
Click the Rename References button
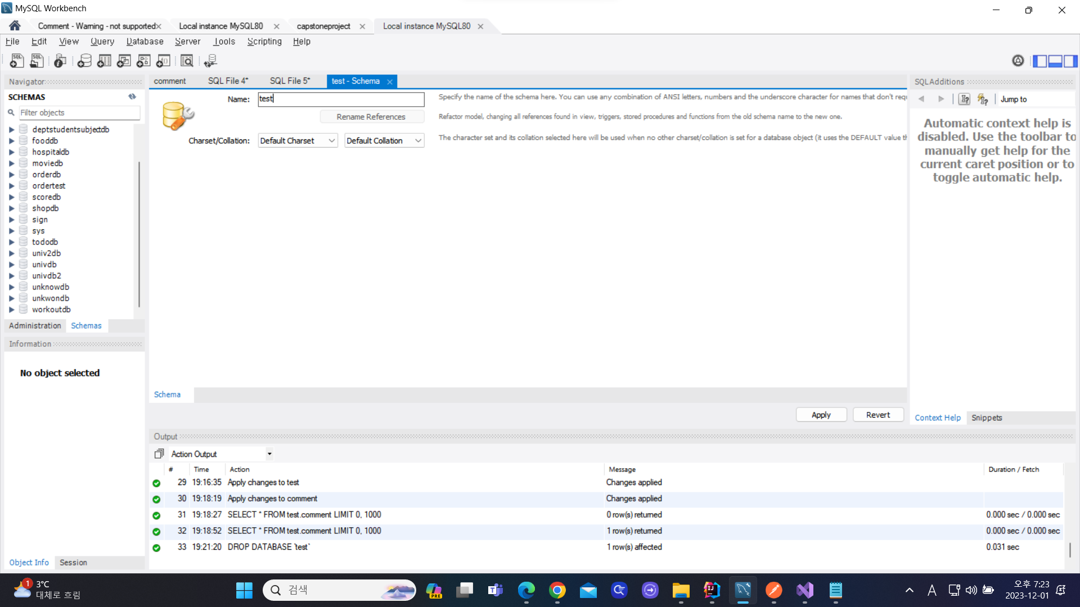(x=371, y=117)
